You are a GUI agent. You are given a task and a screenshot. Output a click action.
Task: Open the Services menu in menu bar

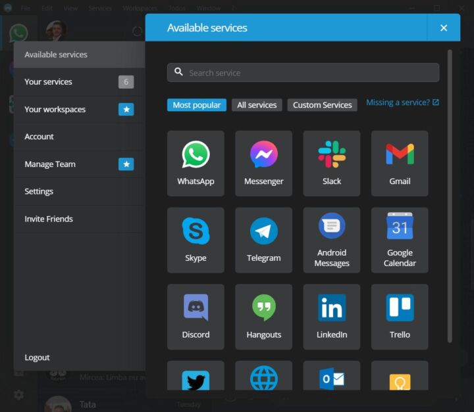[x=100, y=8]
